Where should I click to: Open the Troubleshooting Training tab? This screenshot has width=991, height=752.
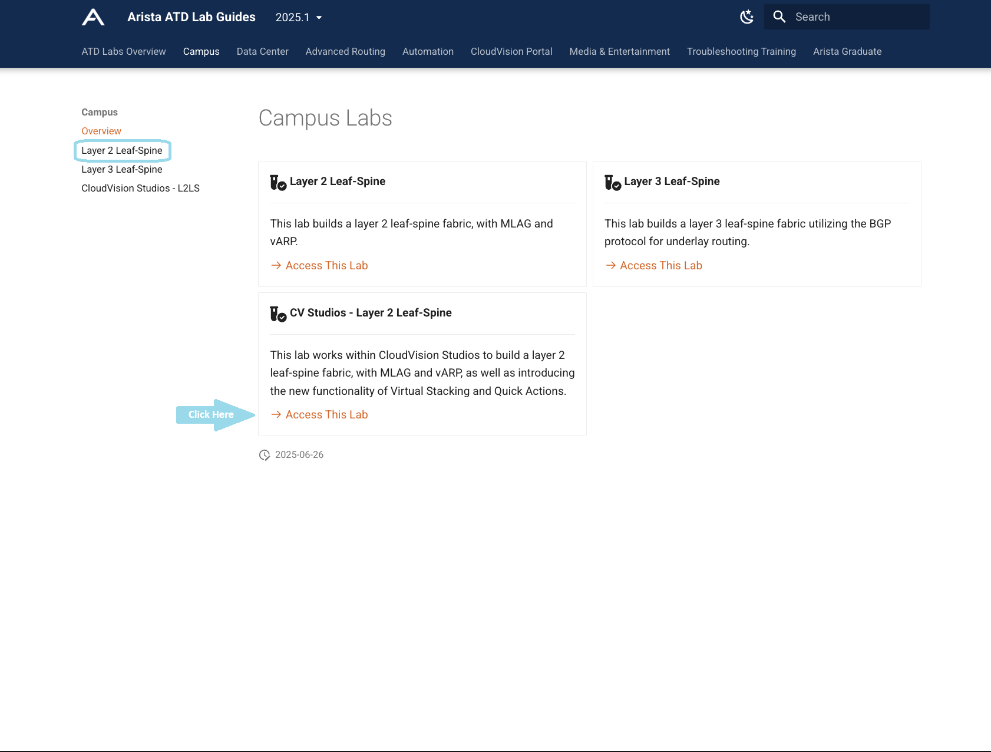(741, 52)
